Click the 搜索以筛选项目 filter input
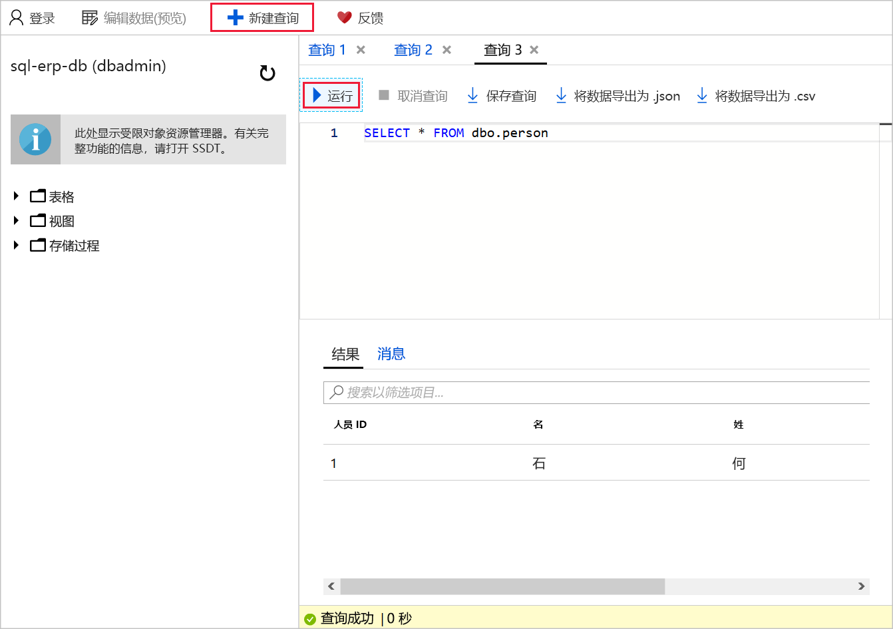 pos(596,393)
